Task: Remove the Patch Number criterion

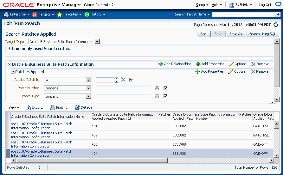Action: (157, 88)
